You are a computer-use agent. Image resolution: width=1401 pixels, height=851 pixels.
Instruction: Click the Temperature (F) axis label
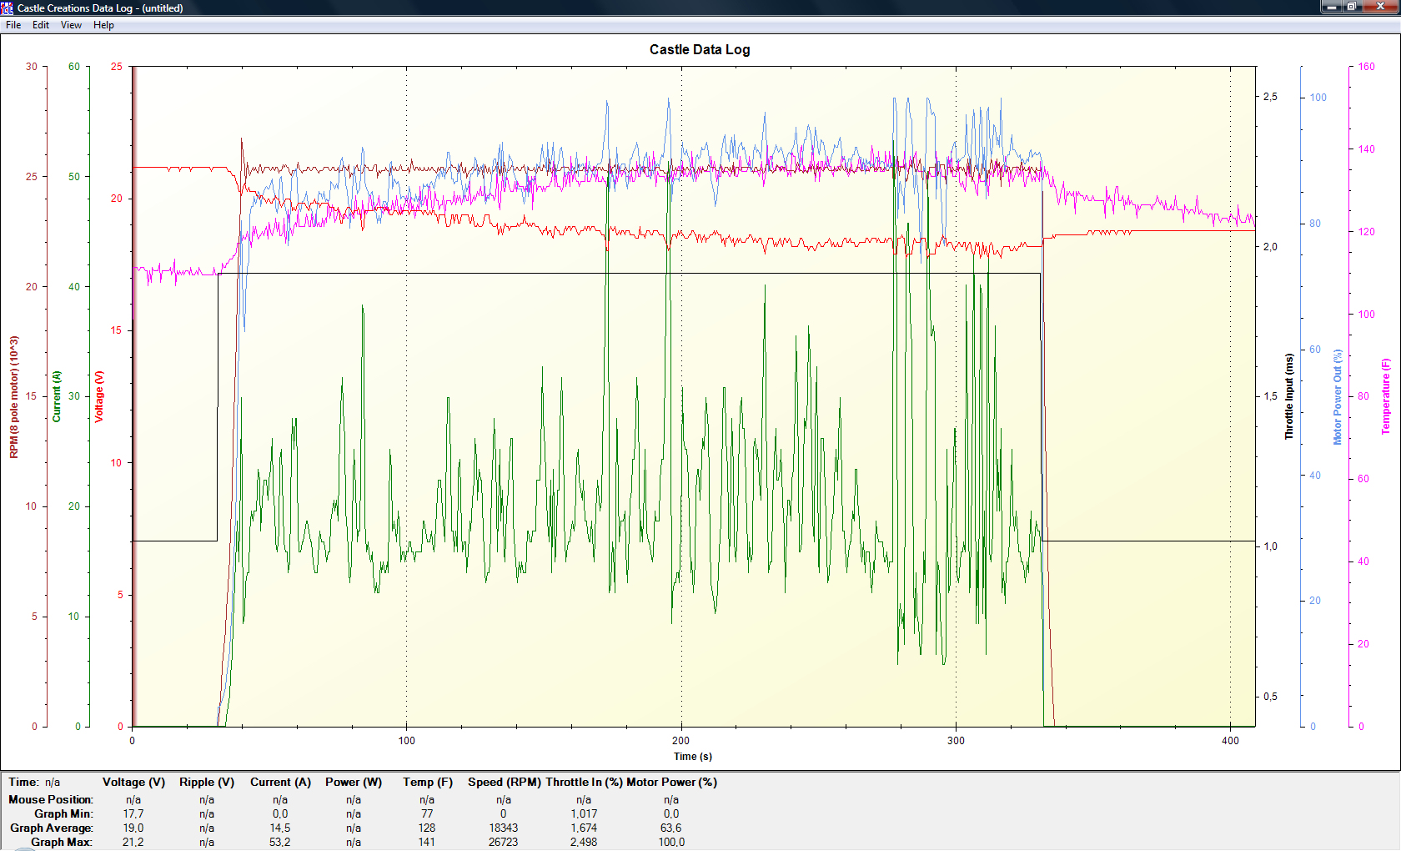(1386, 397)
